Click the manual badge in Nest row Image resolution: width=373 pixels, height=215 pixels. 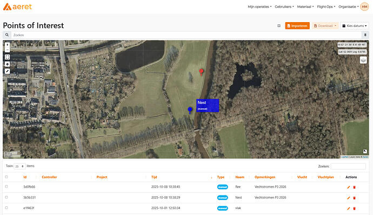[222, 198]
